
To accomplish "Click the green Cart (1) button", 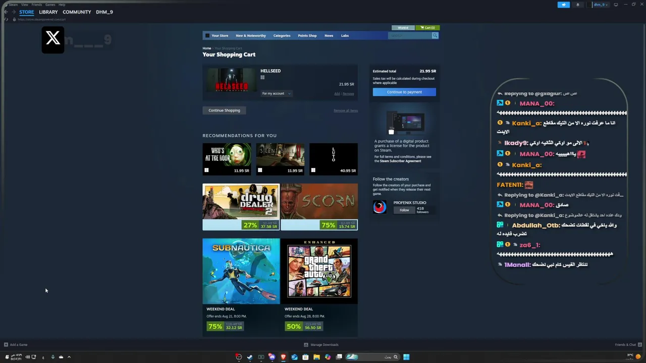I will coord(427,28).
